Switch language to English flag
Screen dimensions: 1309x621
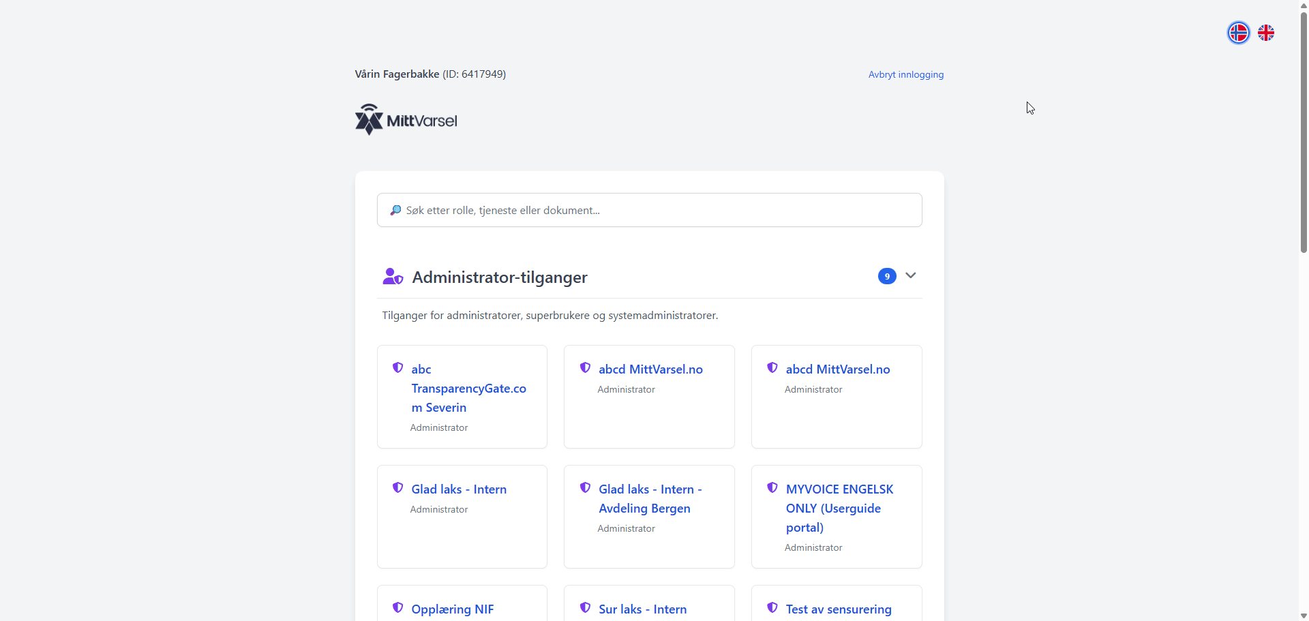[x=1266, y=33]
